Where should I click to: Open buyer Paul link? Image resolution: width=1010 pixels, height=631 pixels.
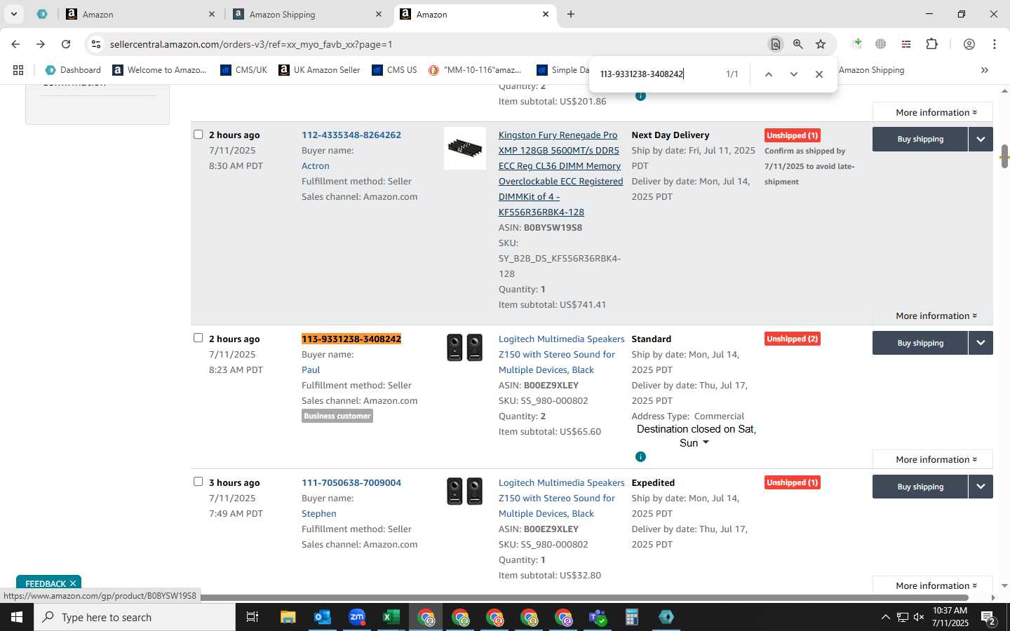click(x=311, y=370)
